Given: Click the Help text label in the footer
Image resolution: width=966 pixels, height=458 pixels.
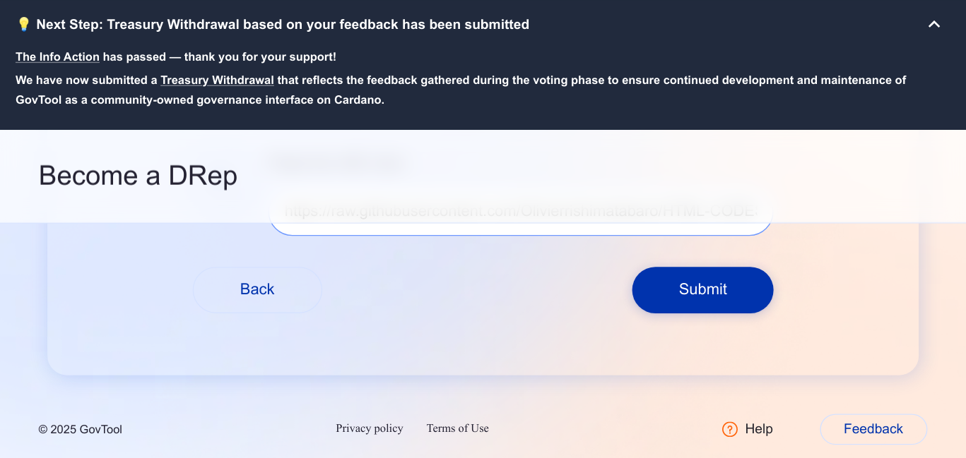Looking at the screenshot, I should point(758,429).
